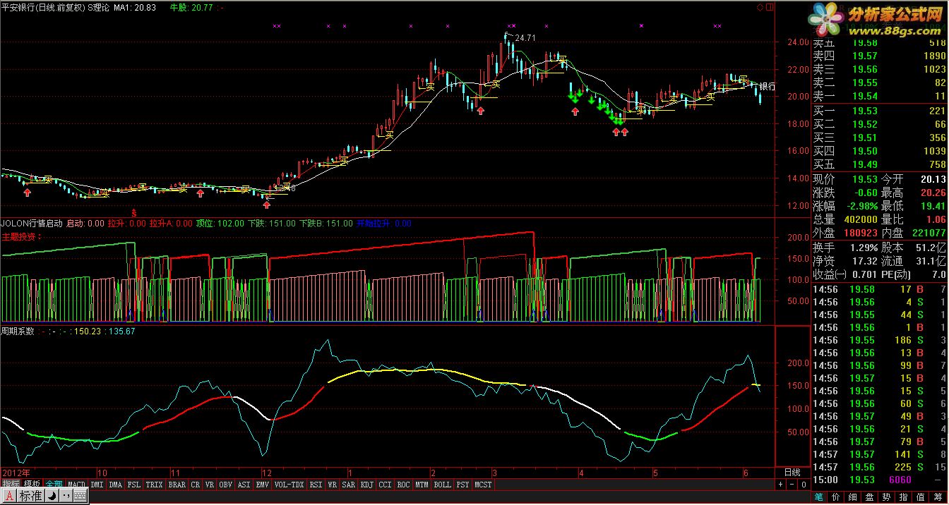Toggle the punctuation dots input-method icon
Image resolution: width=949 pixels, height=505 pixels.
(66, 497)
